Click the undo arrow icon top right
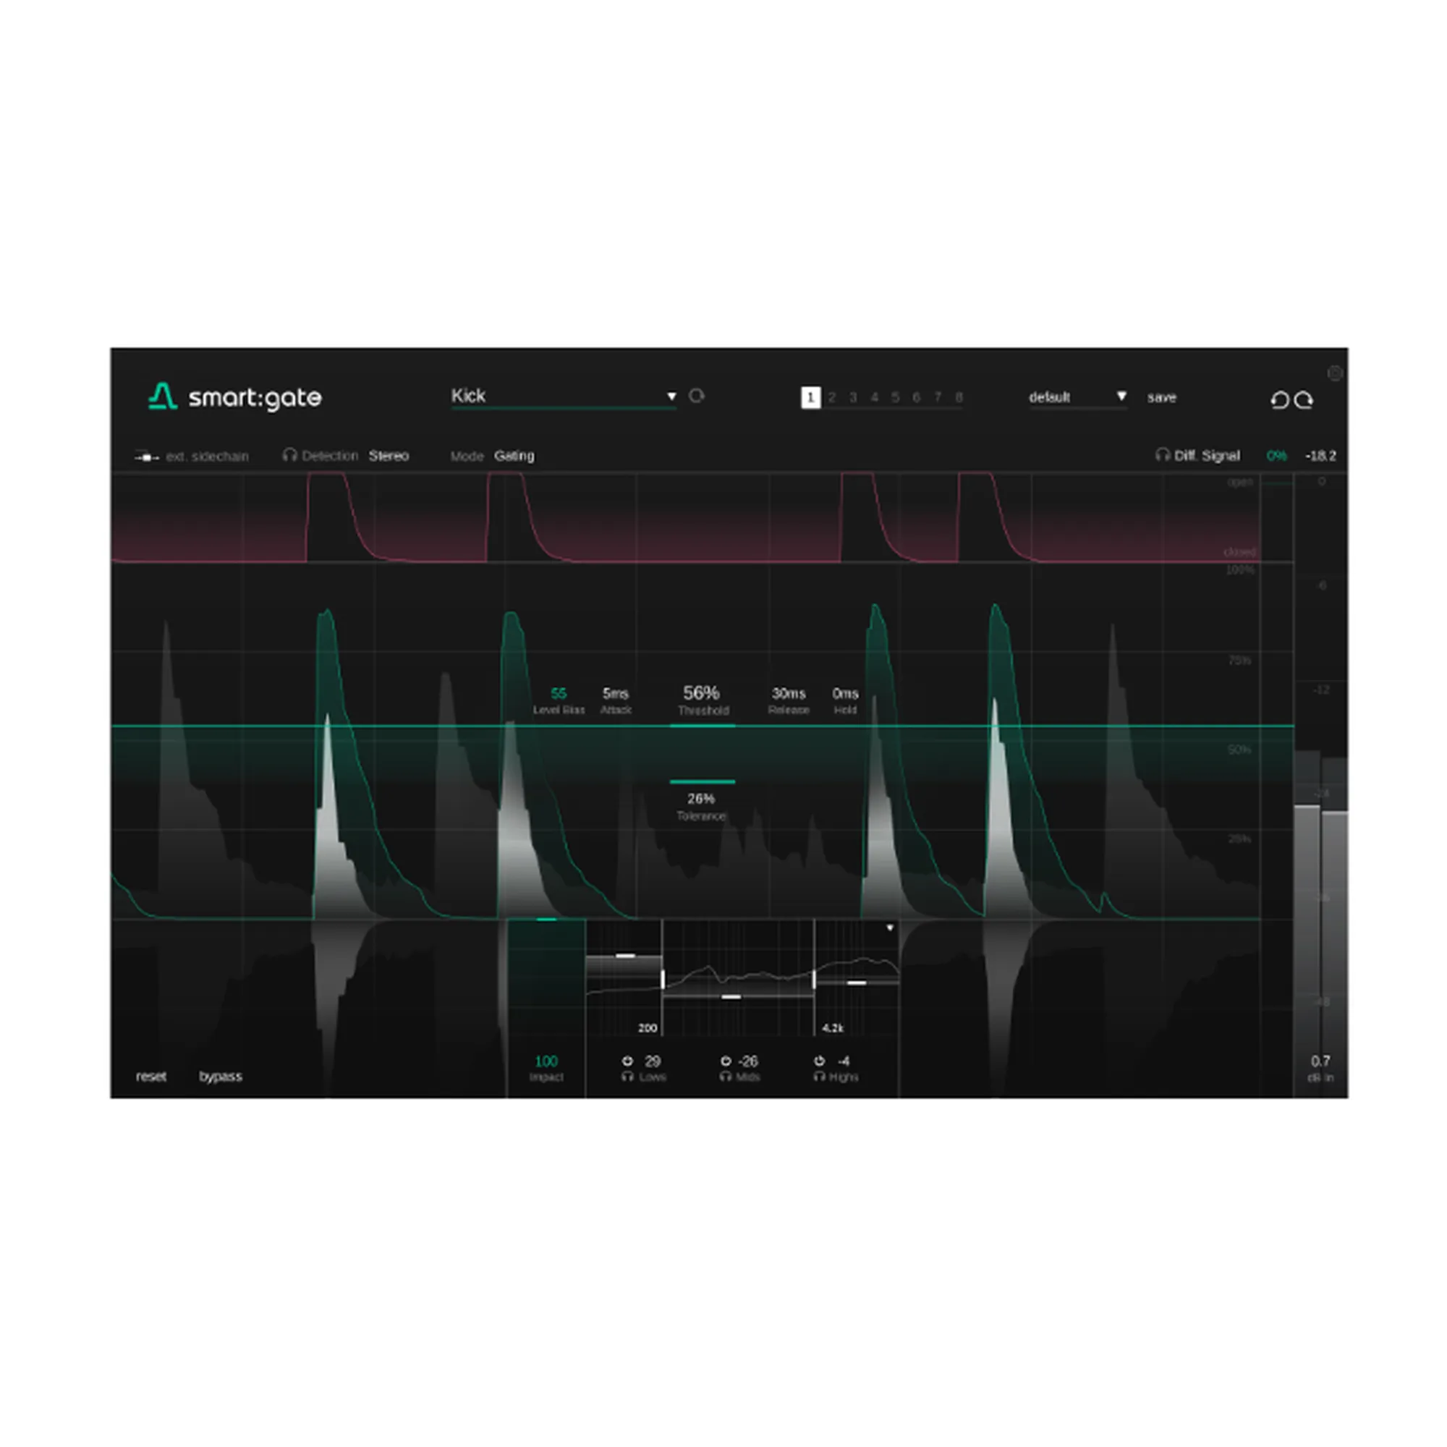1447x1447 pixels. [1280, 401]
